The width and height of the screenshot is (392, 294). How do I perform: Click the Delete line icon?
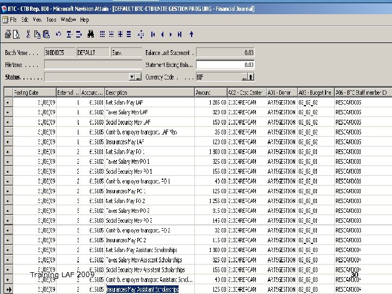coord(79,34)
